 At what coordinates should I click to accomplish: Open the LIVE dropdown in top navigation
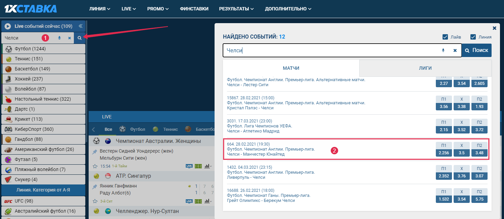coord(129,9)
